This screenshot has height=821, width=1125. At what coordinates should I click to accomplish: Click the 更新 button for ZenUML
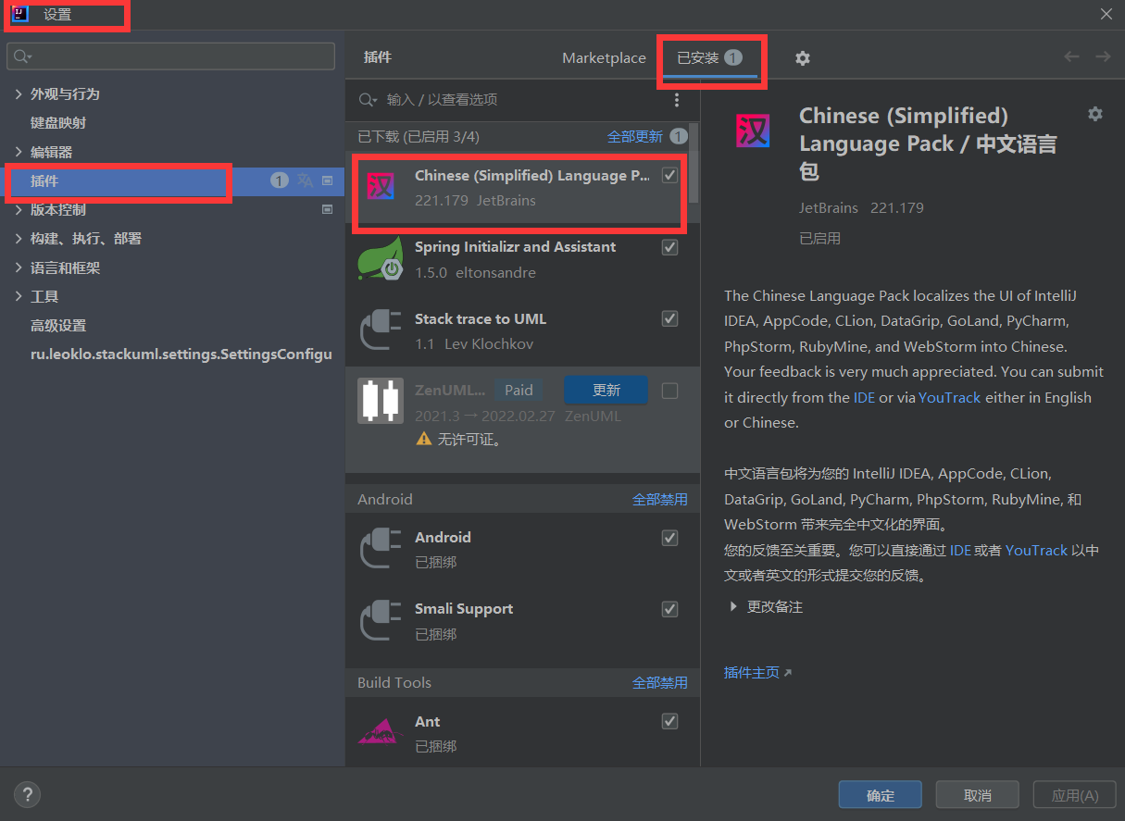[x=606, y=391]
